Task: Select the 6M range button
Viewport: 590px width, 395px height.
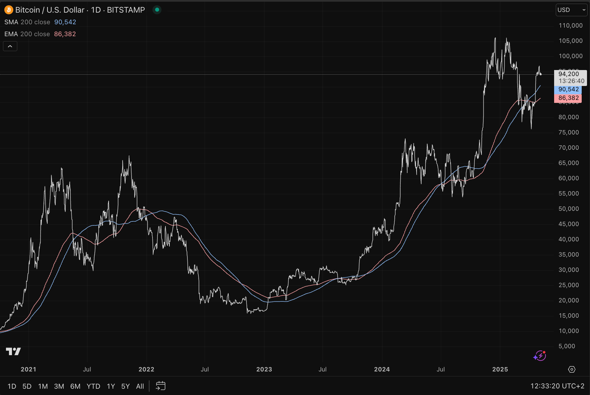Action: coord(75,386)
